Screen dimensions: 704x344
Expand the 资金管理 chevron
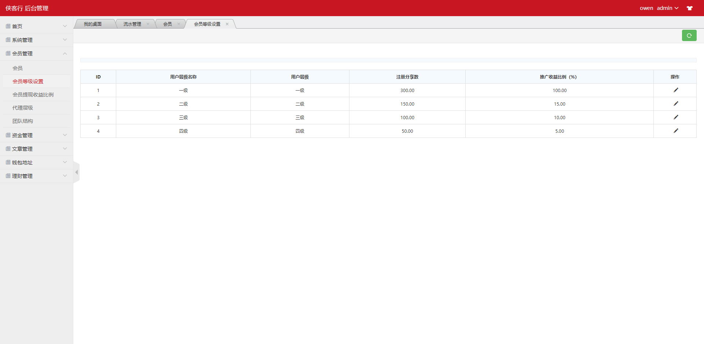(65, 135)
